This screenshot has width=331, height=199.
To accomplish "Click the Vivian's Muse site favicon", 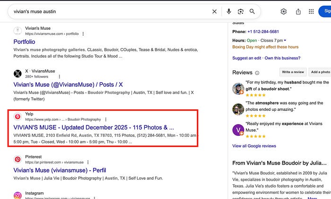I will 17,31.
